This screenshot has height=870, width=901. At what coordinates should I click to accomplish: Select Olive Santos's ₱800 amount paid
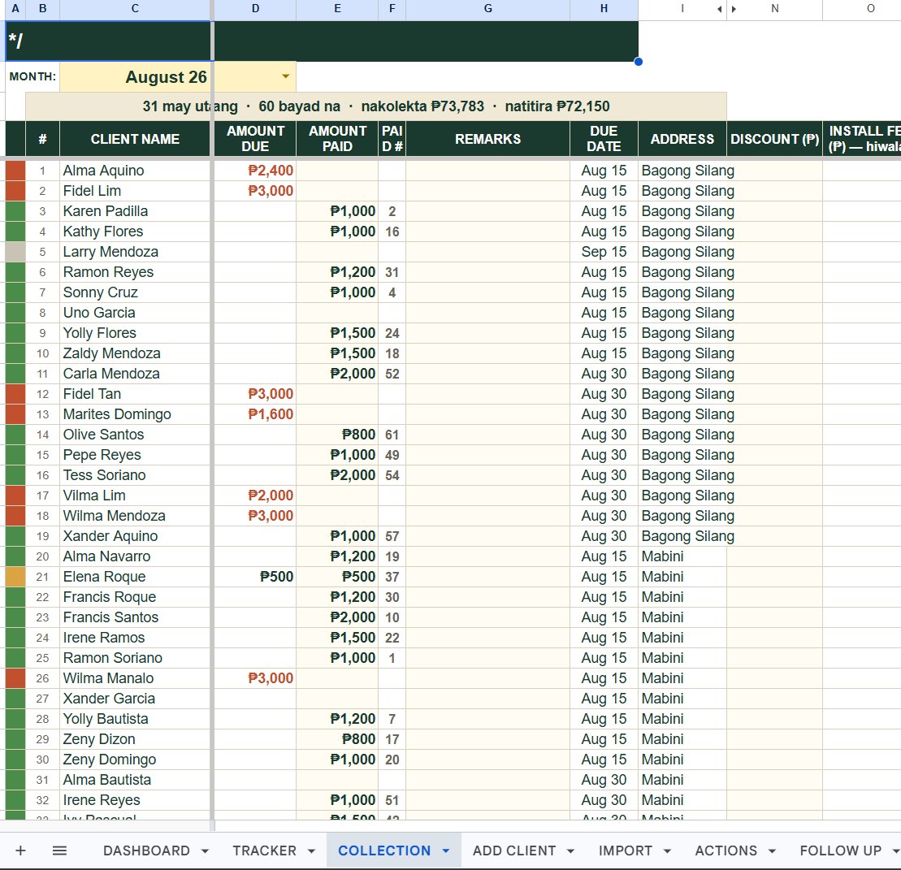pyautogui.click(x=337, y=435)
